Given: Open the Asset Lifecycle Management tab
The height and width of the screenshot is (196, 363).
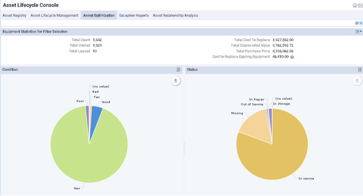Looking at the screenshot, I should 54,16.
